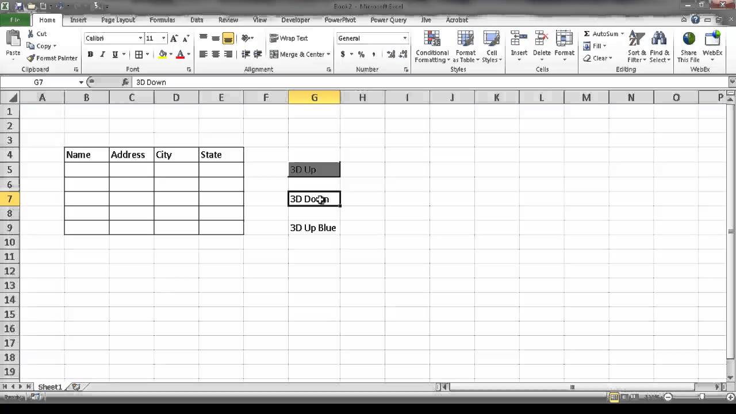
Task: Open Font group dialog launcher
Action: pos(189,70)
